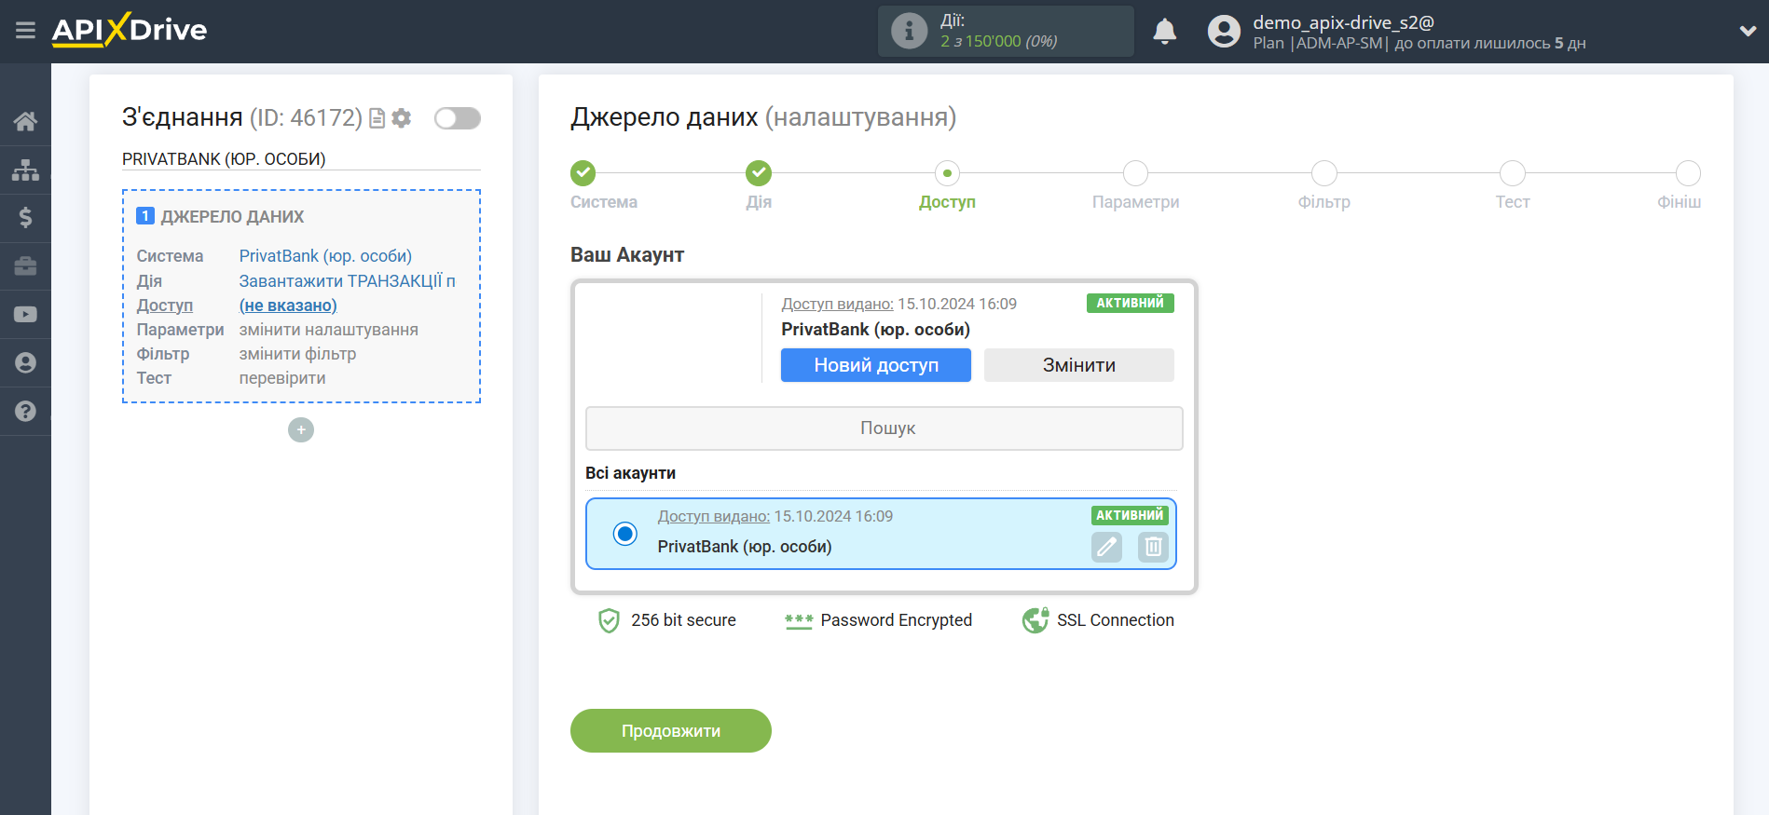This screenshot has height=815, width=1769.
Task: Open the connections sitemap icon
Action: [25, 170]
